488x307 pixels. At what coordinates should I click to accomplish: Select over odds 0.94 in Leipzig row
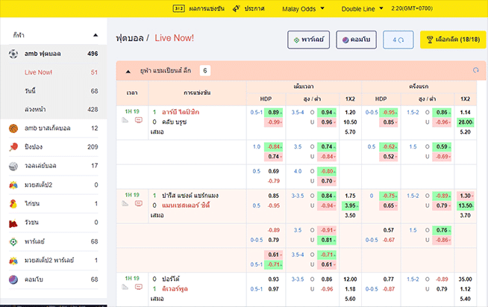click(x=327, y=112)
